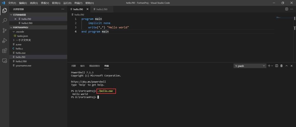Open the 1: pwsh terminal selector dropdown

(x=250, y=66)
